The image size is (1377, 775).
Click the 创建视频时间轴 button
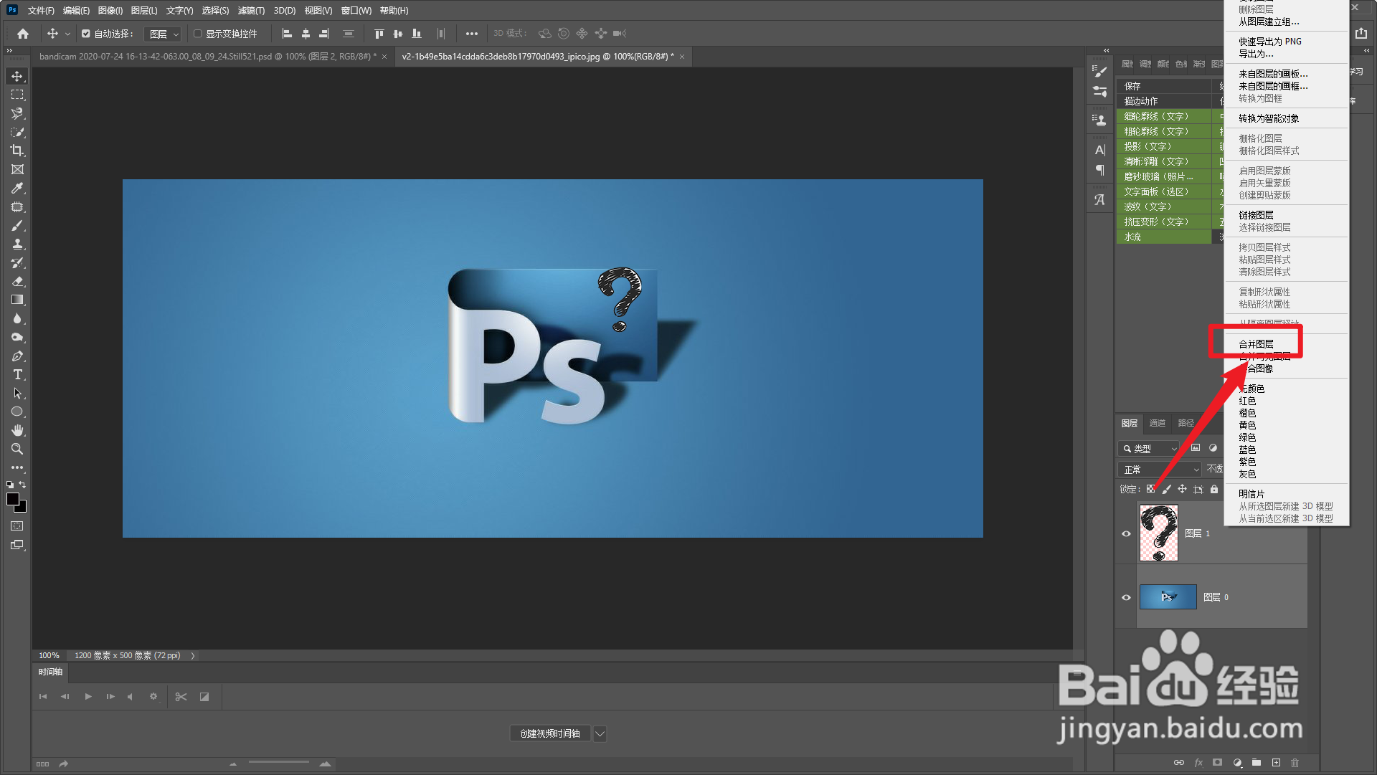point(550,733)
